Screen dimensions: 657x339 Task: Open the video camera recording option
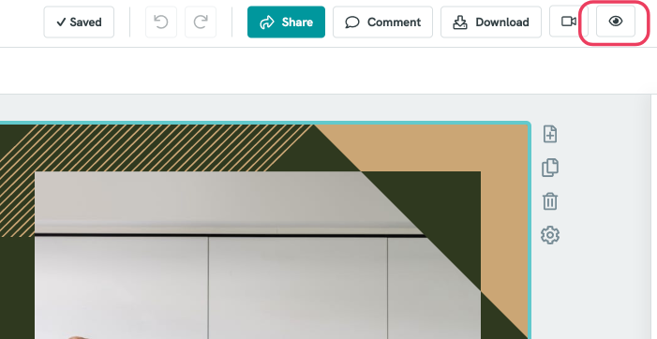[569, 22]
